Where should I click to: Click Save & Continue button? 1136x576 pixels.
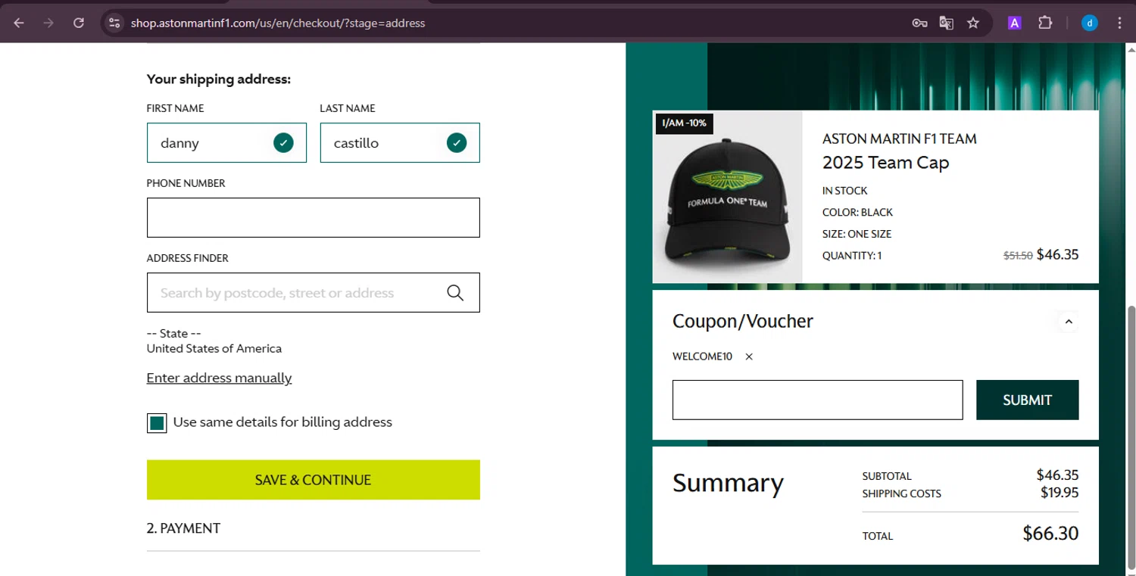click(x=314, y=480)
